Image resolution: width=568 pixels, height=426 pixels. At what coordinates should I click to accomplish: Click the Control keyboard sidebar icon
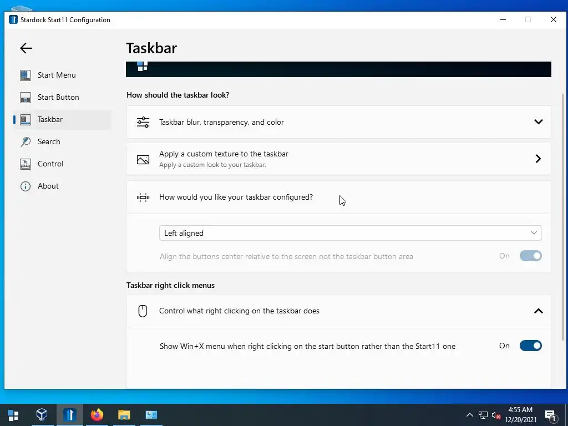(x=26, y=164)
